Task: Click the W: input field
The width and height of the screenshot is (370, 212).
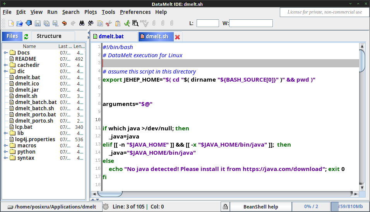Action: [x=251, y=23]
